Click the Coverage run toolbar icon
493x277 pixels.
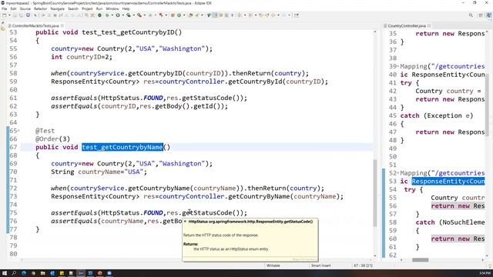pyautogui.click(x=129, y=15)
